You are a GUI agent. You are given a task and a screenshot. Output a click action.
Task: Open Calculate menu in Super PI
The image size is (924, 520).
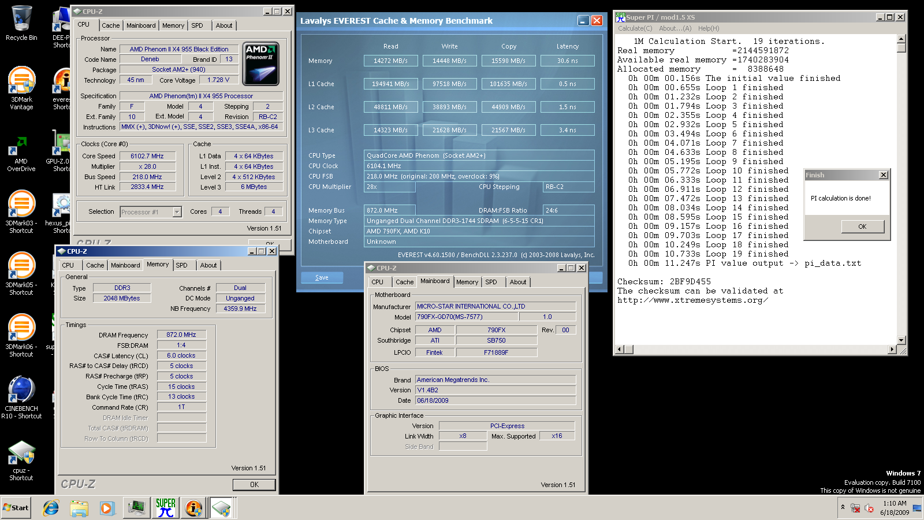[x=635, y=28]
